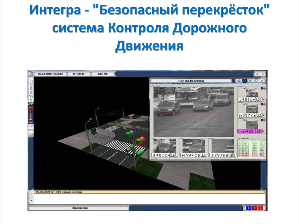Click the bright red counter indicator showing 0

tap(261, 208)
